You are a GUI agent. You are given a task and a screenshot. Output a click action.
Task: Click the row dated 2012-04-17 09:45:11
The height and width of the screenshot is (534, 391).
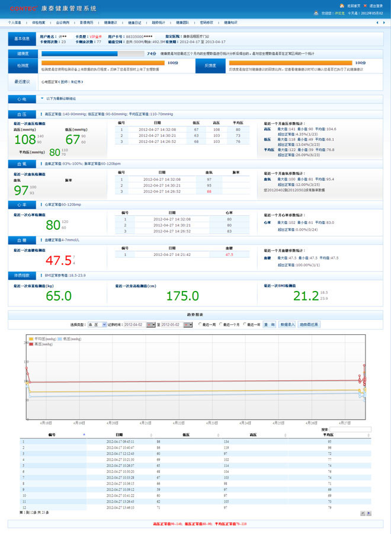pos(195,442)
